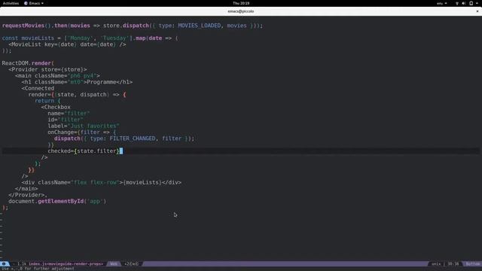Screen dimensions: 482x271
Task: Click the 'Bottom' buffer position indicator
Action: click(x=473, y=263)
